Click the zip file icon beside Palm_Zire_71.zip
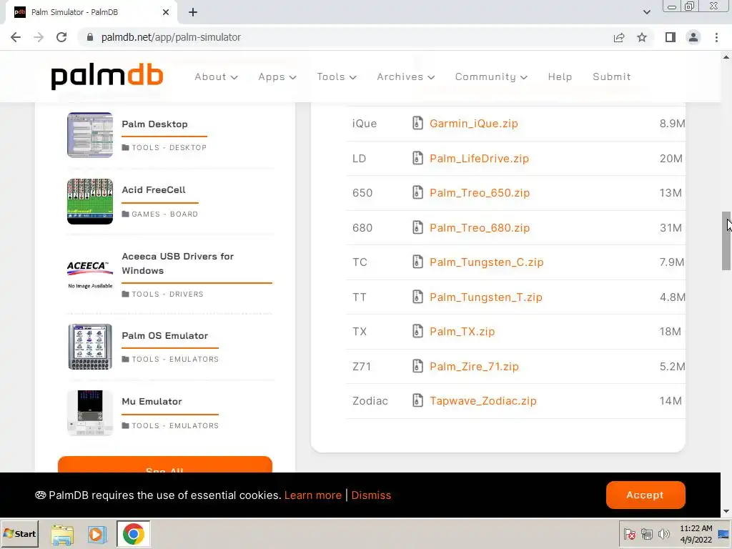This screenshot has width=732, height=549. [417, 367]
